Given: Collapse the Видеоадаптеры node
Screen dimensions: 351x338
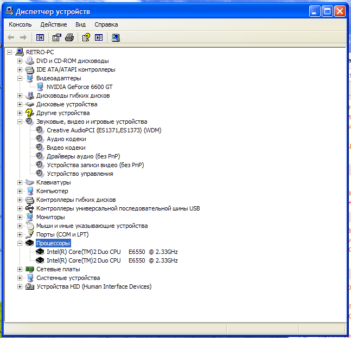Looking at the screenshot, I should pyautogui.click(x=20, y=78).
